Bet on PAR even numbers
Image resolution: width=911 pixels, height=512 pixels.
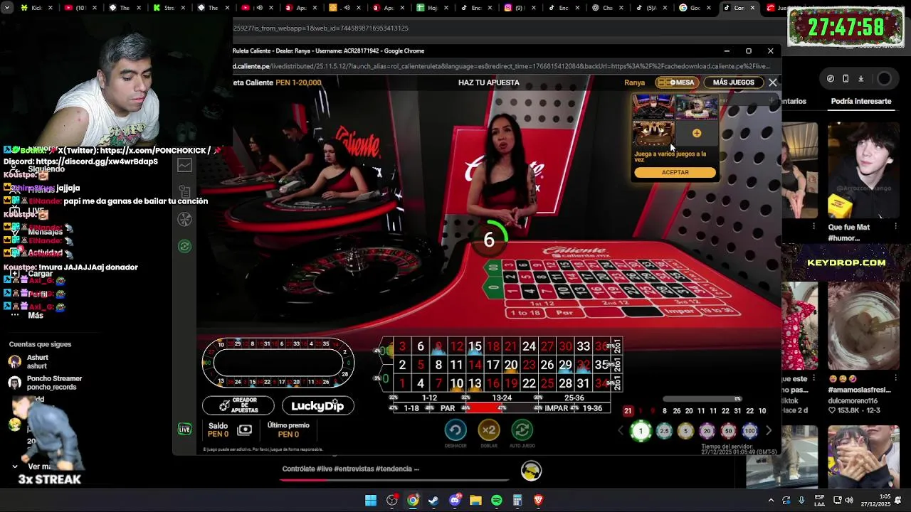tap(447, 408)
